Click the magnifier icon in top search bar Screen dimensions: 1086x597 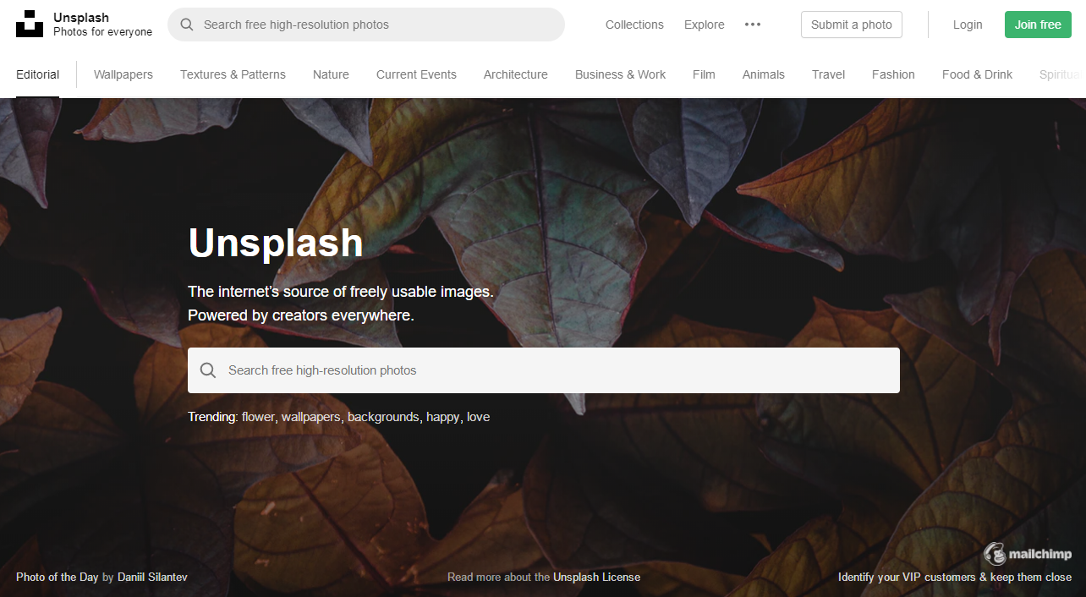187,25
